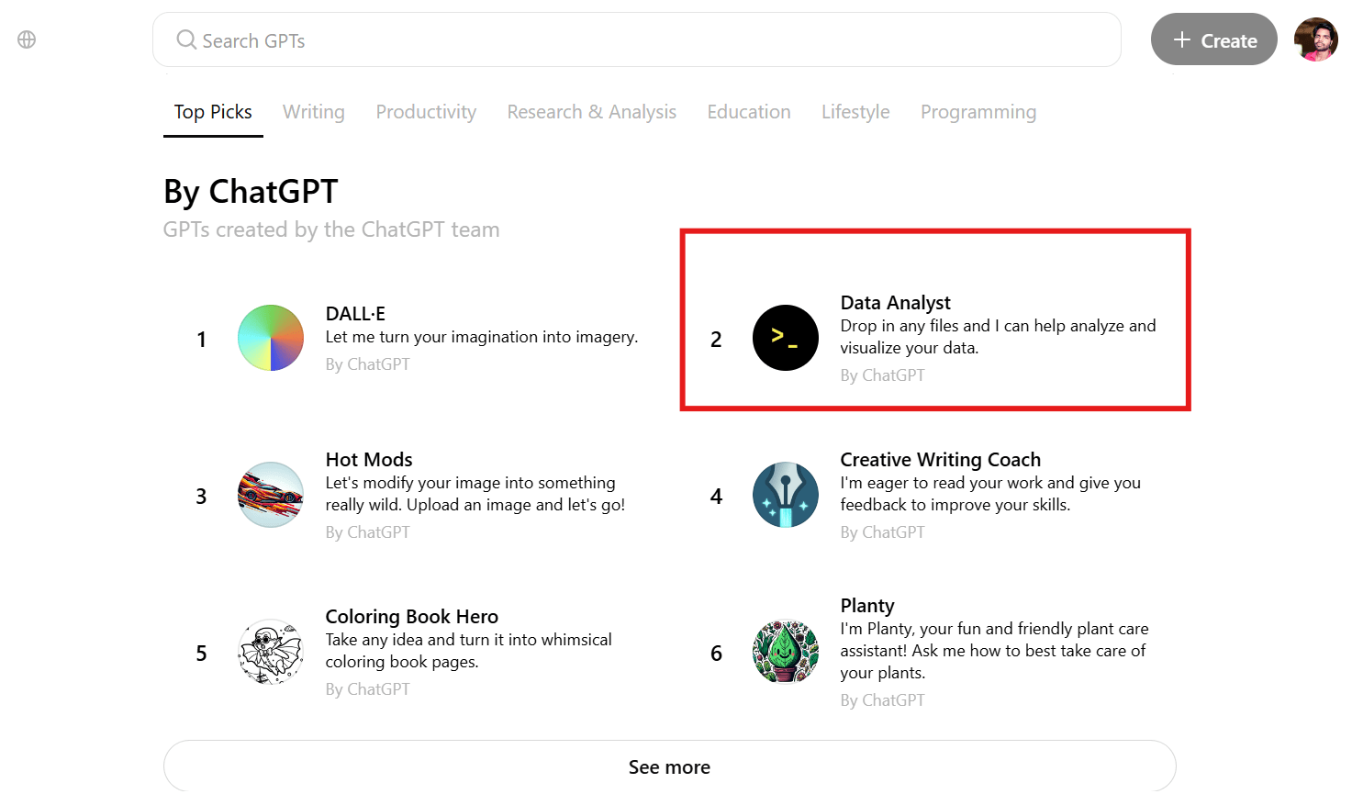Select the Research & Analysis tab
The width and height of the screenshot is (1352, 794).
tap(592, 112)
